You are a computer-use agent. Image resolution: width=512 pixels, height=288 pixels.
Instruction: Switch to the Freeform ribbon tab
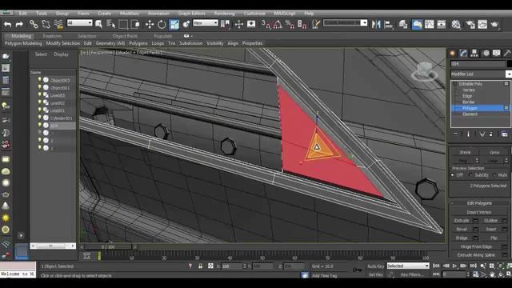click(52, 36)
